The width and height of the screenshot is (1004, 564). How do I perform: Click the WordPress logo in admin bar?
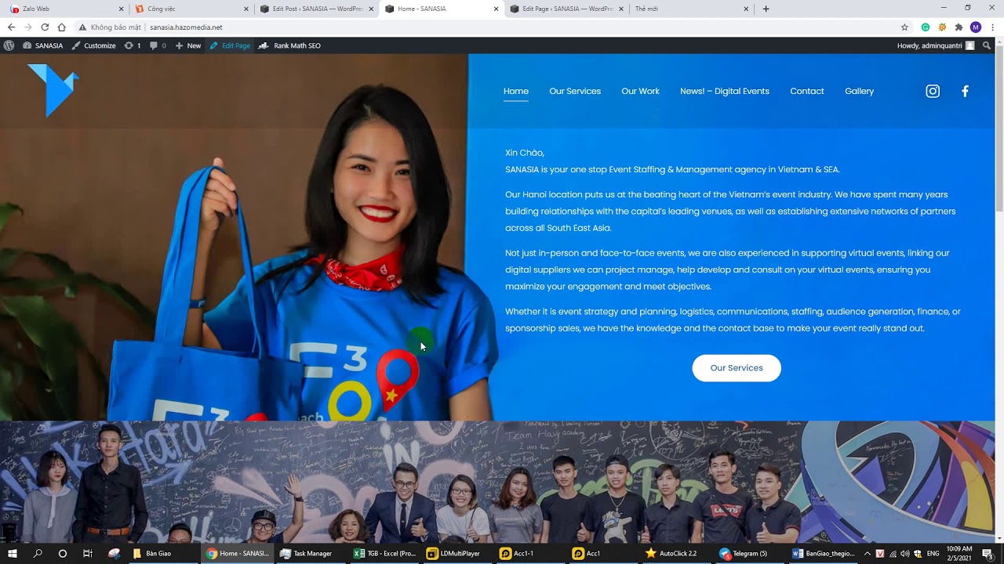[x=9, y=45]
